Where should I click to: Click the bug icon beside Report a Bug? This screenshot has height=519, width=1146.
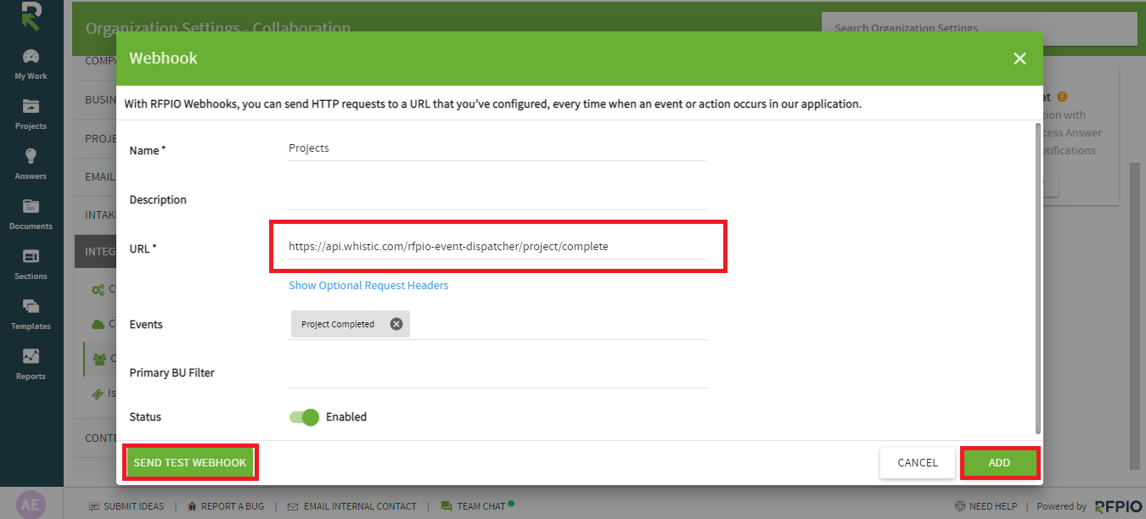(192, 506)
